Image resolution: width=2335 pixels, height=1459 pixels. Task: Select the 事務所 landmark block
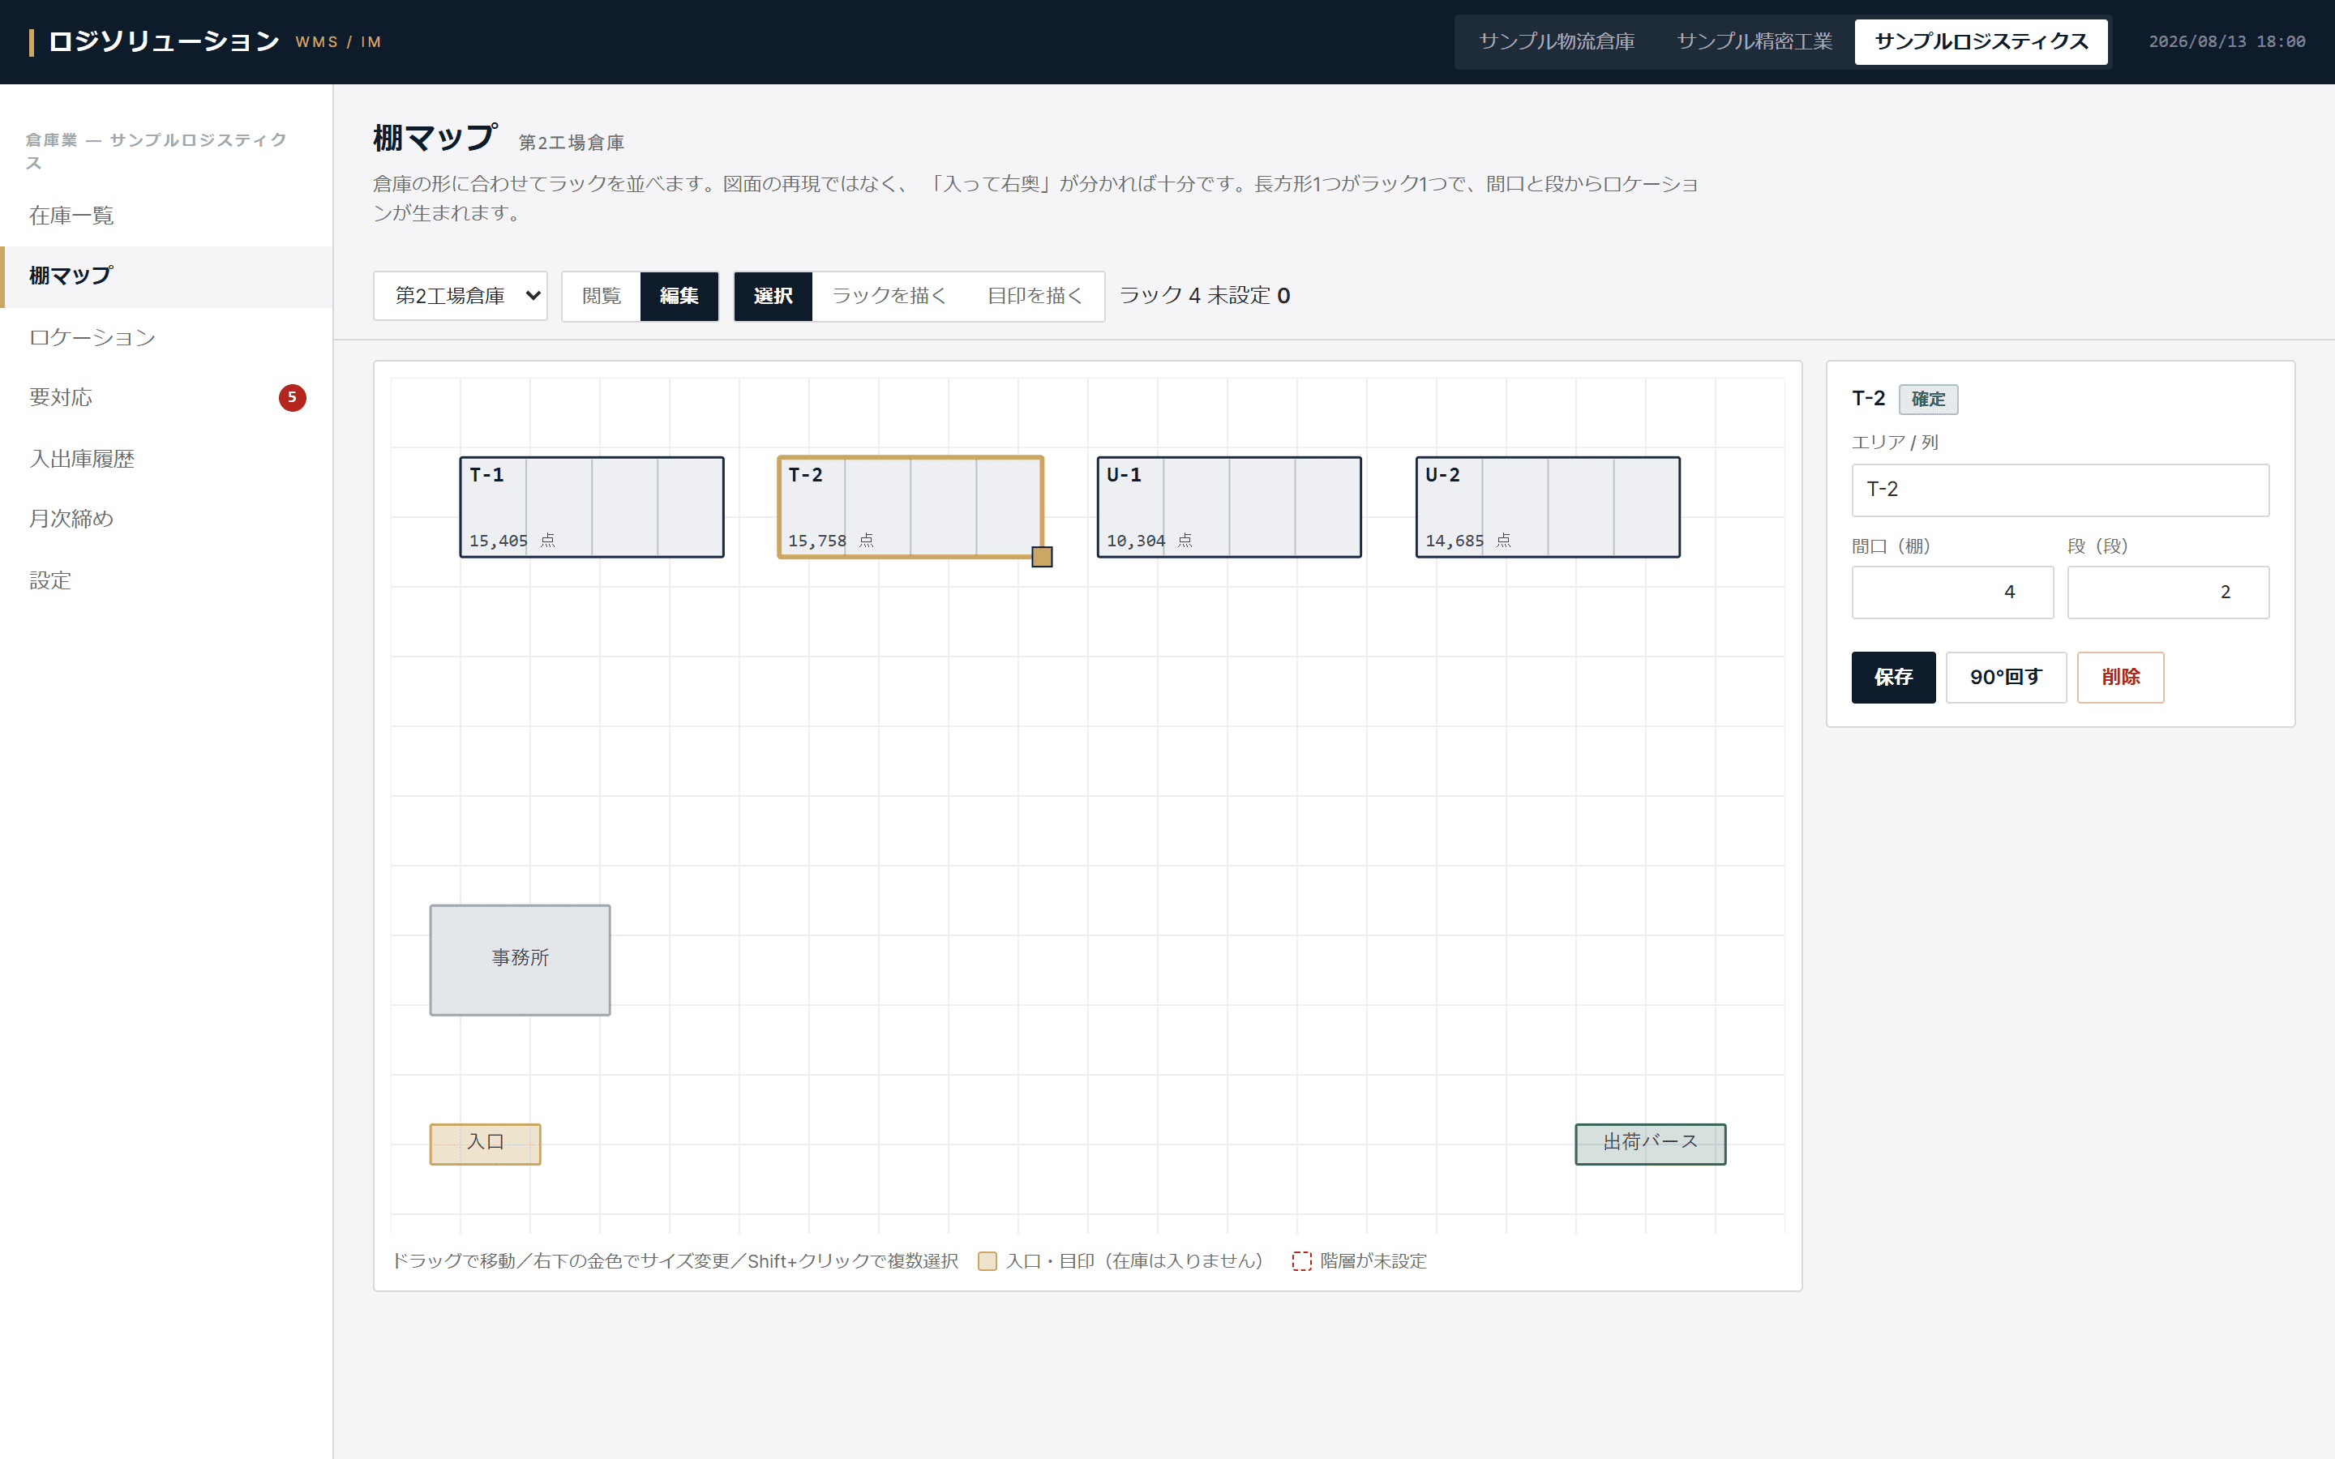tap(520, 961)
